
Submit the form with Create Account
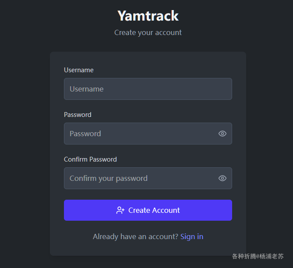pos(148,210)
